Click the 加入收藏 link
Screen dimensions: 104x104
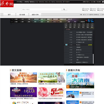(93, 2)
